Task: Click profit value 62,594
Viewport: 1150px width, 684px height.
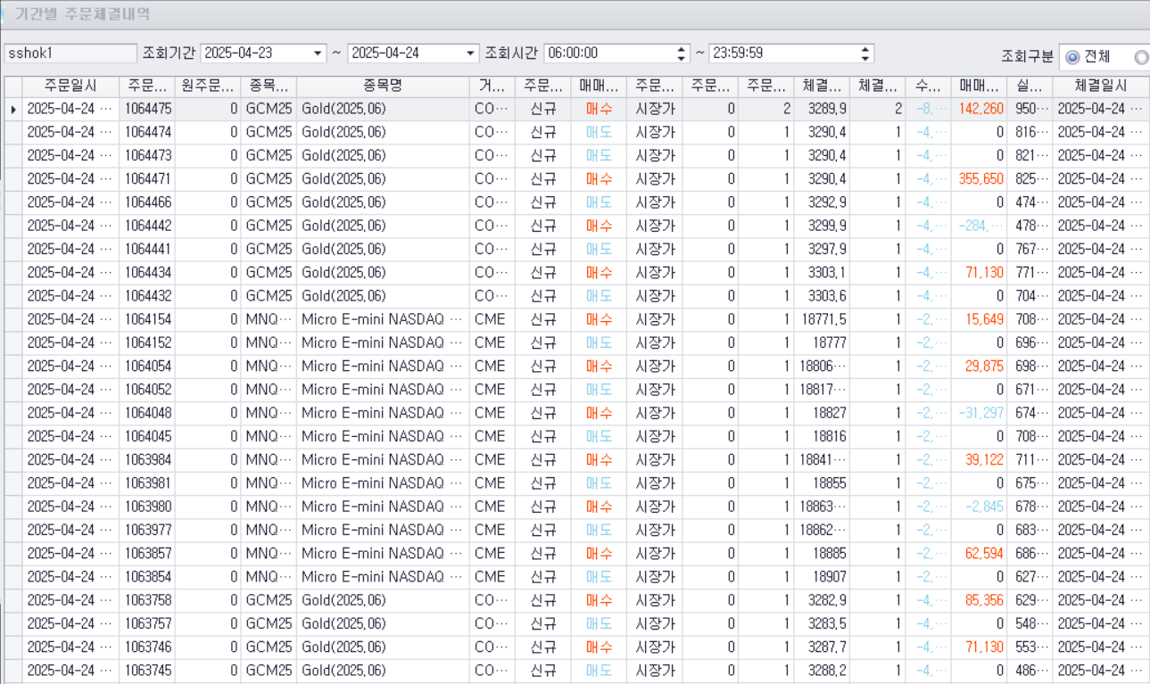Action: (x=985, y=553)
